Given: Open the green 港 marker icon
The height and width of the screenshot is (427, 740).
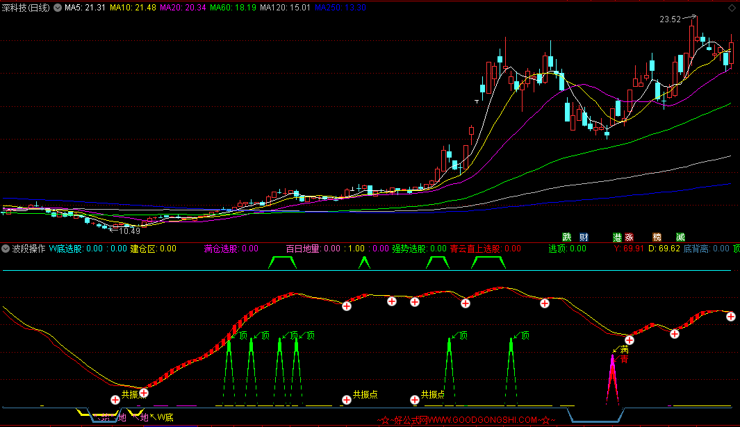Looking at the screenshot, I should [x=617, y=237].
